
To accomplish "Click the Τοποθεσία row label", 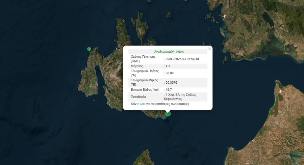I will pyautogui.click(x=138, y=97).
